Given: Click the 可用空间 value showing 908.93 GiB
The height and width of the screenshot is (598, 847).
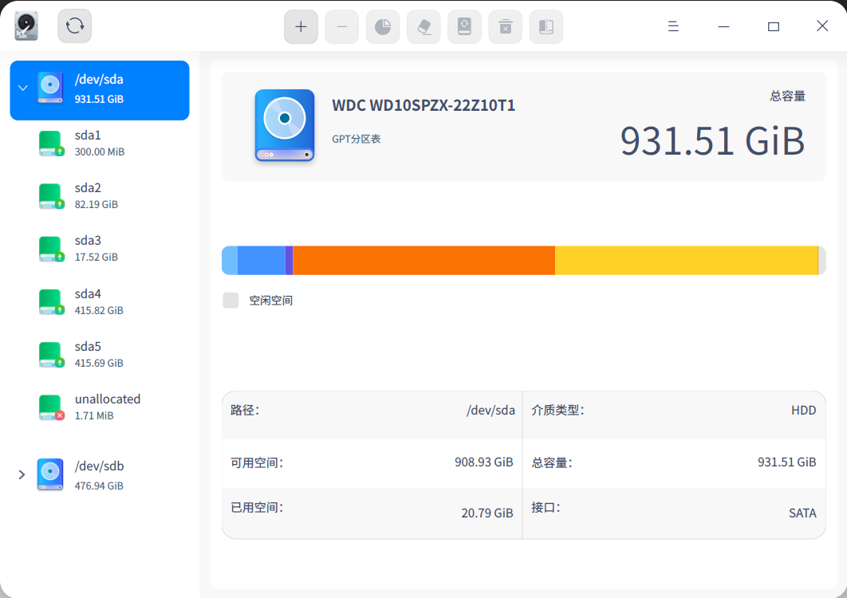Looking at the screenshot, I should (483, 462).
